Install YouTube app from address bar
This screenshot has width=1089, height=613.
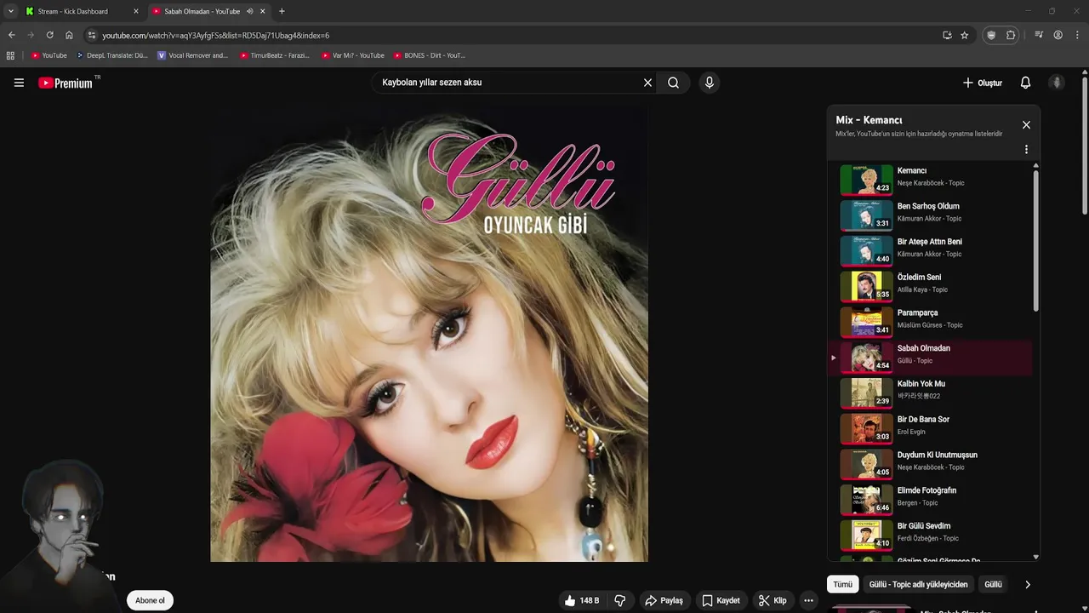[x=947, y=35]
